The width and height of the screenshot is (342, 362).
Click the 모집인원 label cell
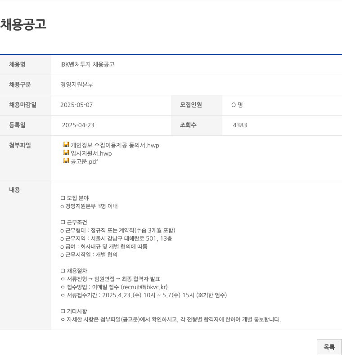pos(197,105)
